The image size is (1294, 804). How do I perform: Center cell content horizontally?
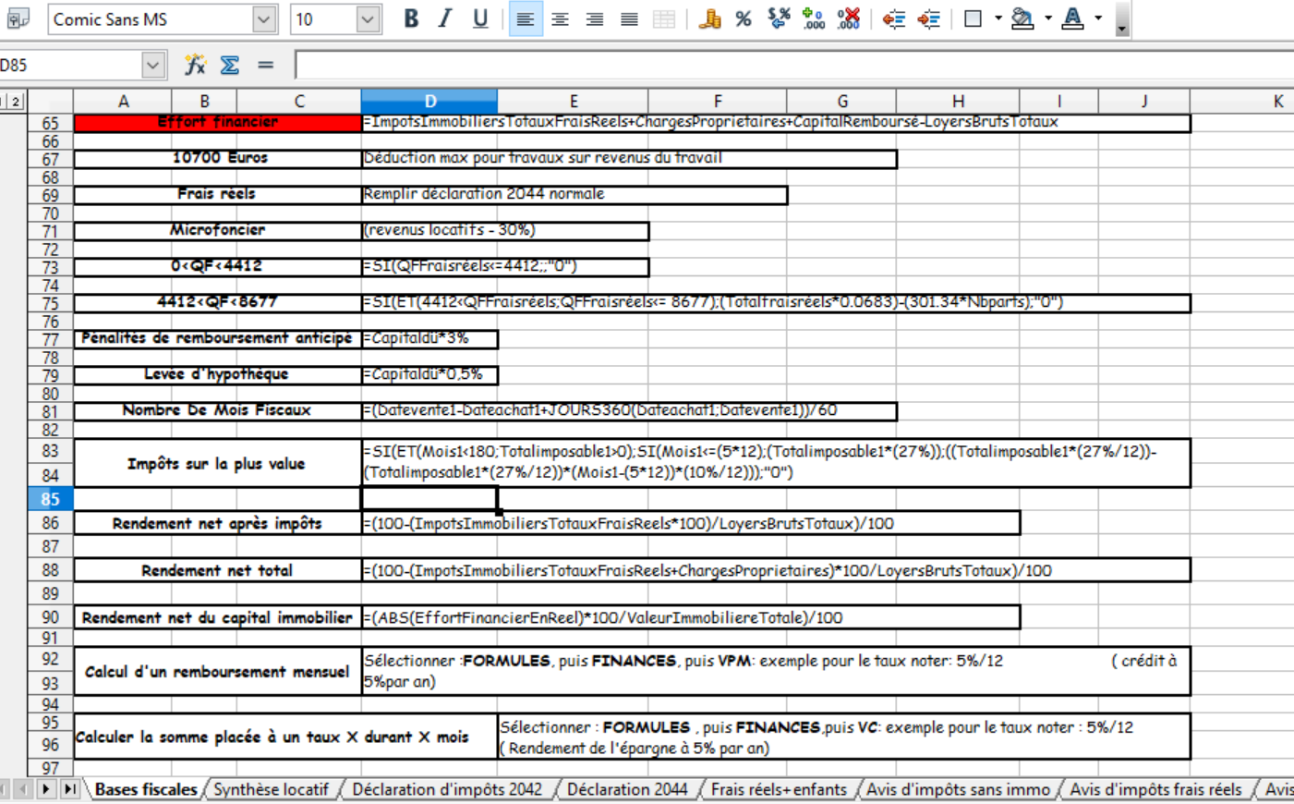point(560,18)
